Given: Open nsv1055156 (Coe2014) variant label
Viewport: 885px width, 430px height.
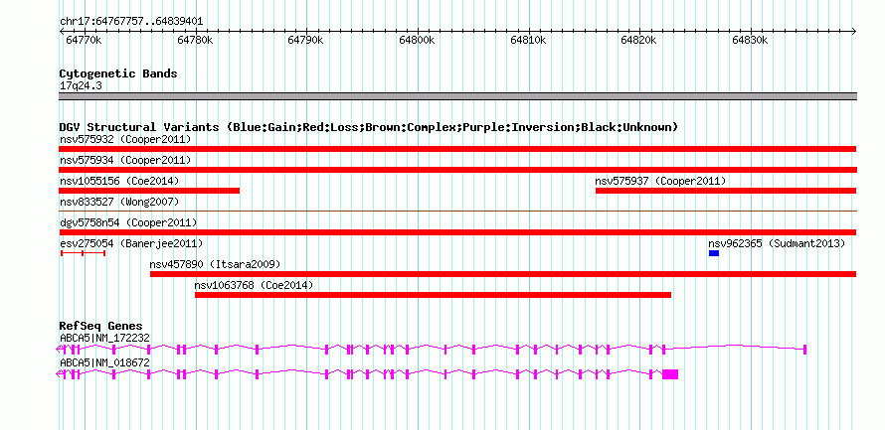Looking at the screenshot, I should tap(119, 181).
